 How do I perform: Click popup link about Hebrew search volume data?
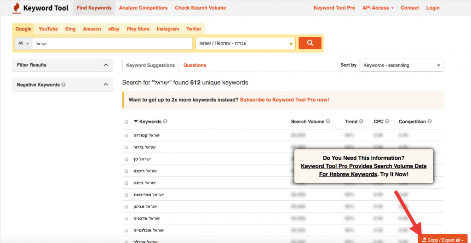[363, 170]
